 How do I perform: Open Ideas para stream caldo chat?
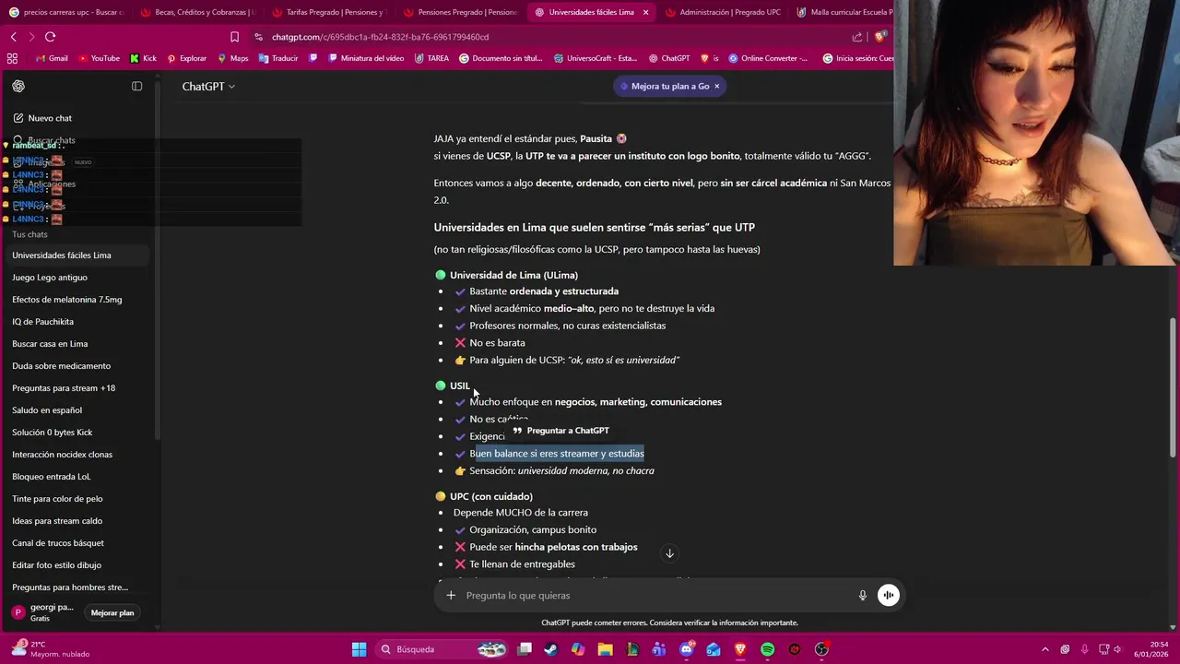click(57, 521)
